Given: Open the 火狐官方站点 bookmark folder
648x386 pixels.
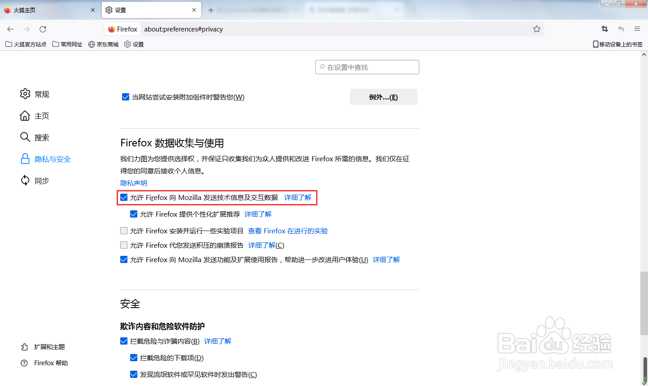Looking at the screenshot, I should click(x=26, y=44).
